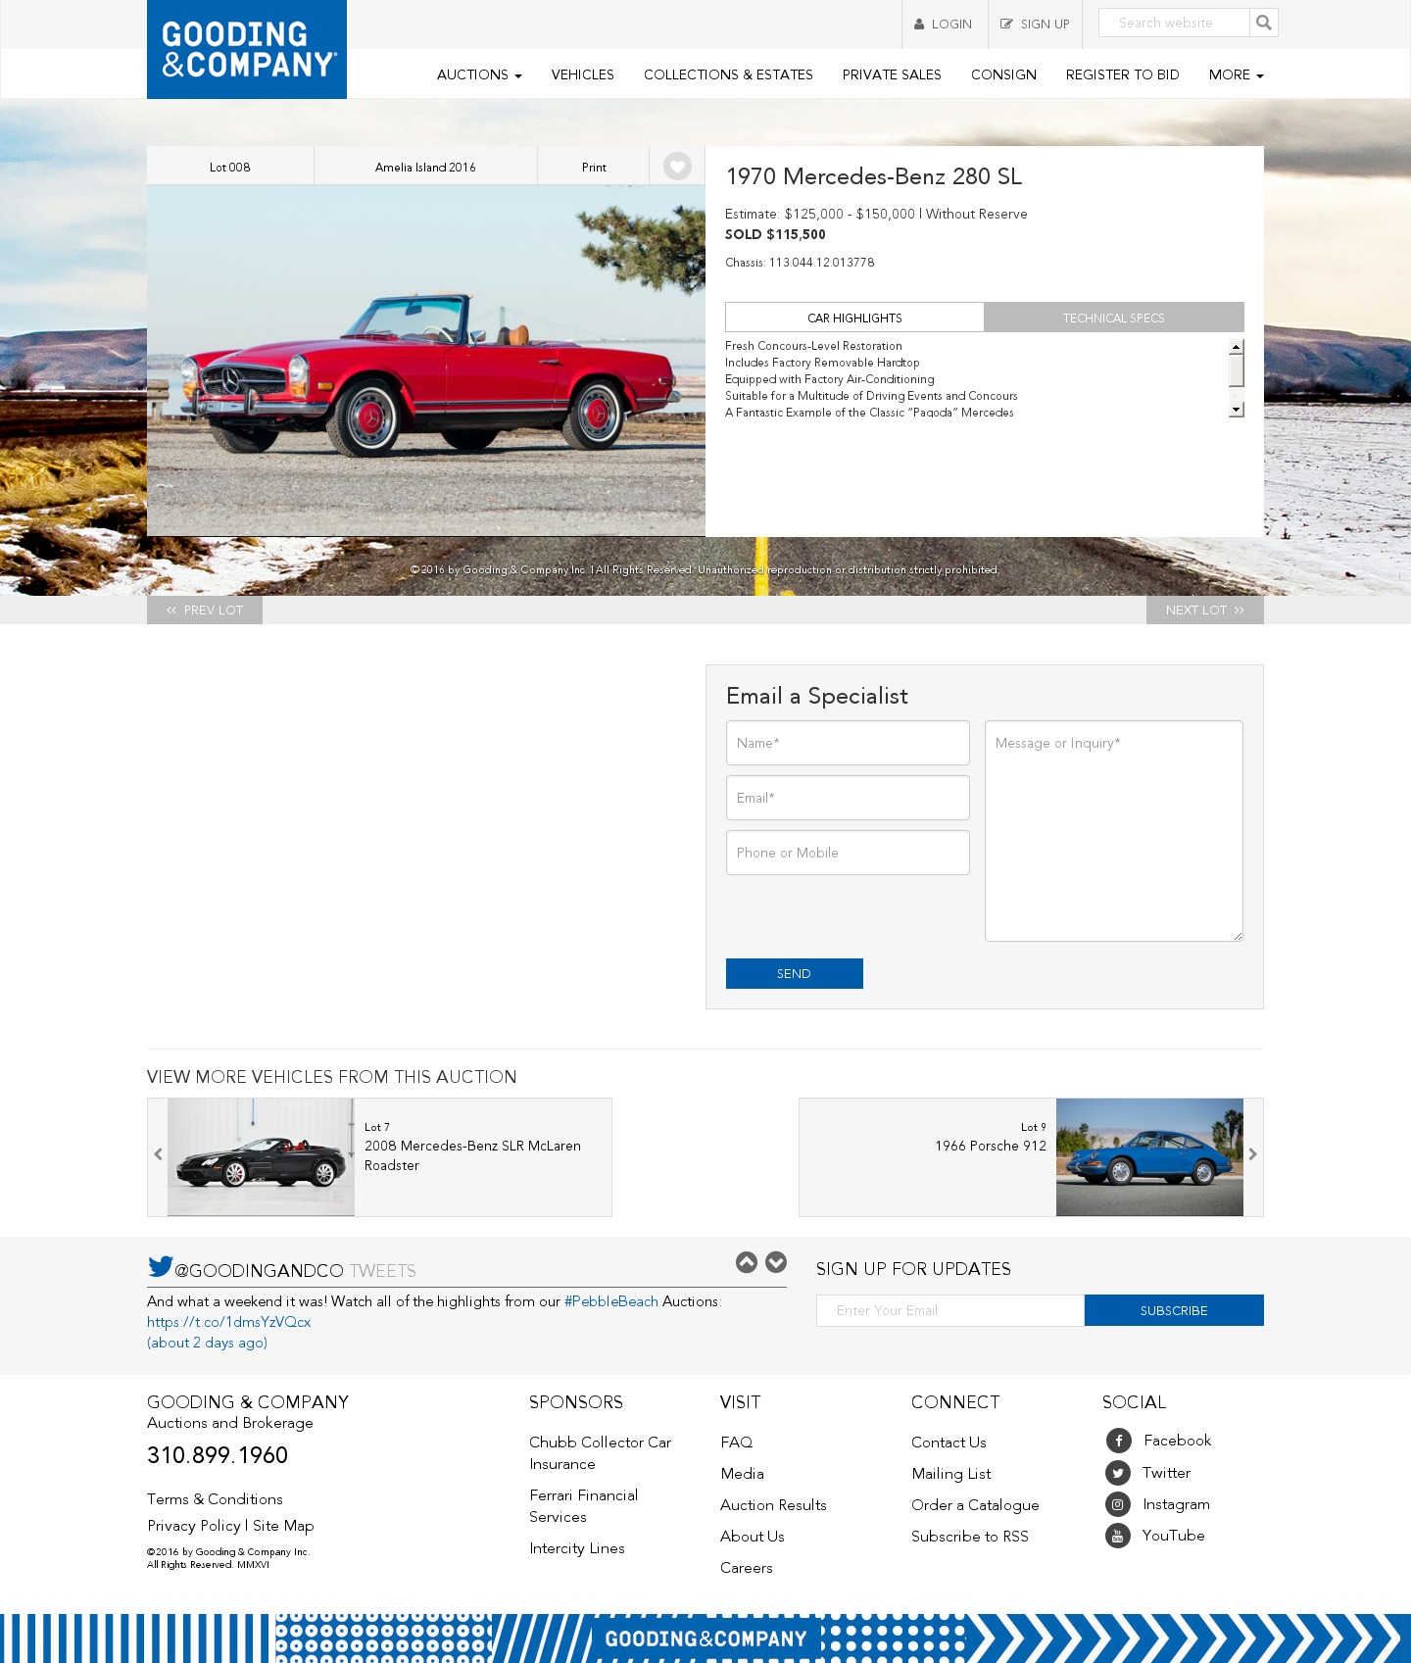Focus the Email field in specialist form
Image resolution: width=1411 pixels, height=1663 pixels.
[848, 798]
